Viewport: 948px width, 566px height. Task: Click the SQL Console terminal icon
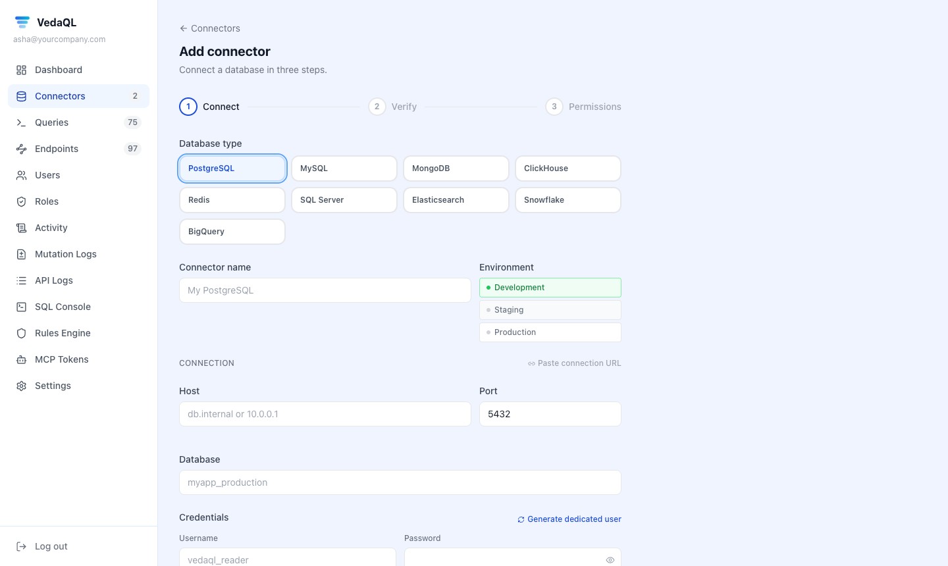click(x=21, y=307)
